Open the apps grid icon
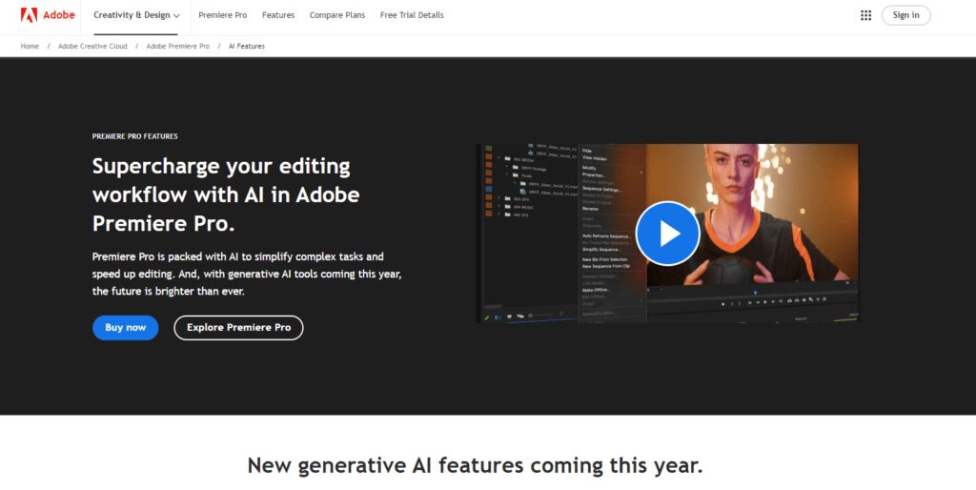 pos(865,15)
